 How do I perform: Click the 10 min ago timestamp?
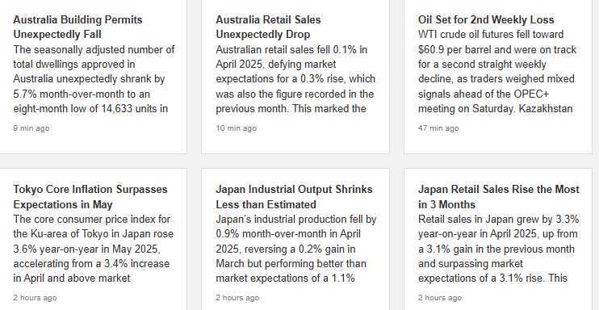236,128
